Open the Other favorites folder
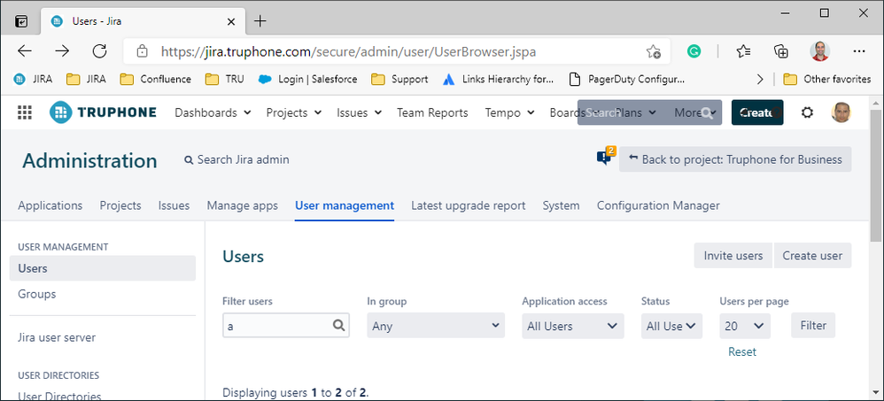 [827, 79]
